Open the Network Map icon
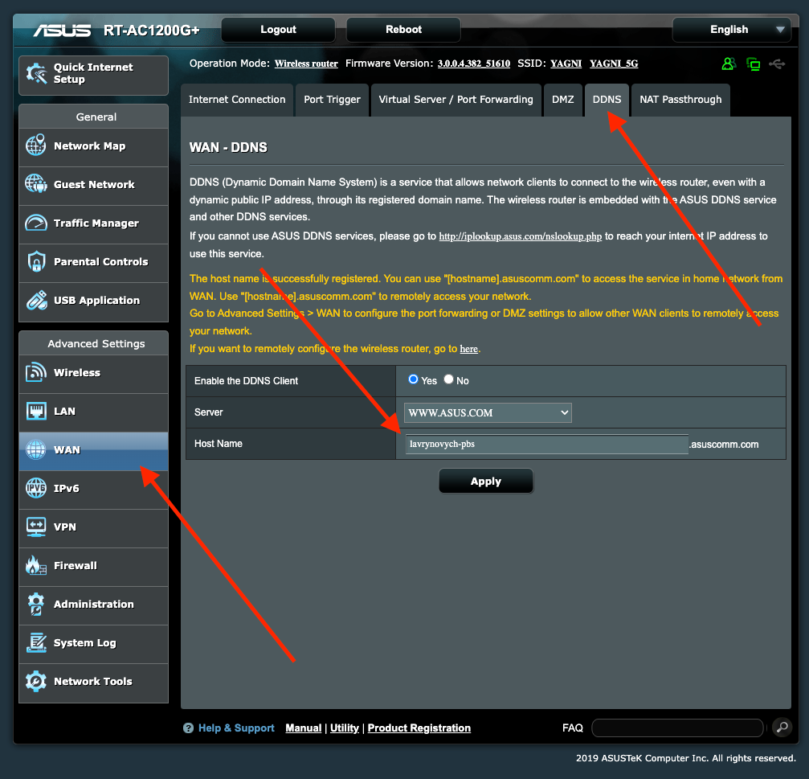 coord(36,146)
